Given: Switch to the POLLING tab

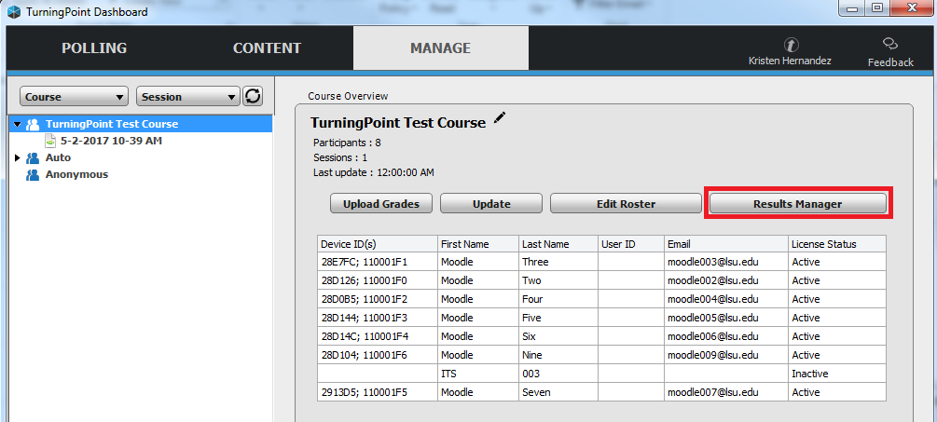Looking at the screenshot, I should click(x=94, y=48).
